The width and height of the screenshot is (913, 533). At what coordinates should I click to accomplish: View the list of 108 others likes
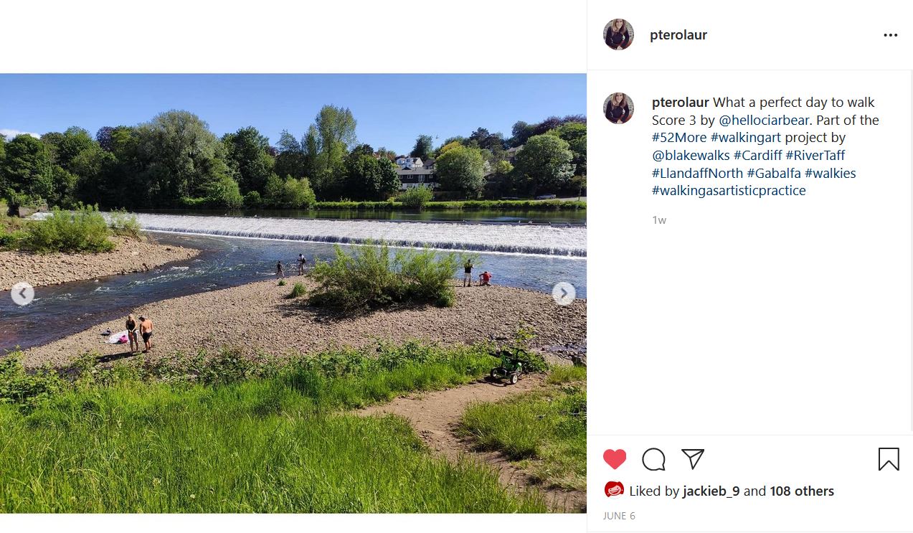[802, 491]
